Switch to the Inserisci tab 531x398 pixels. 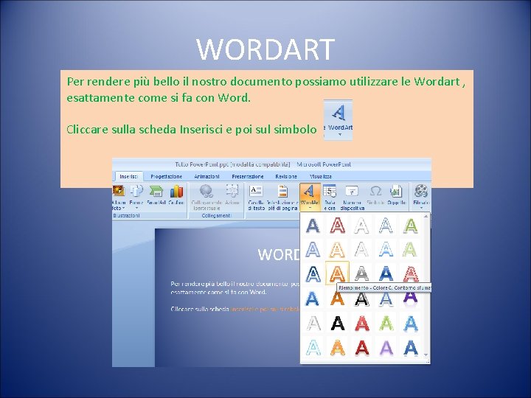pos(128,176)
